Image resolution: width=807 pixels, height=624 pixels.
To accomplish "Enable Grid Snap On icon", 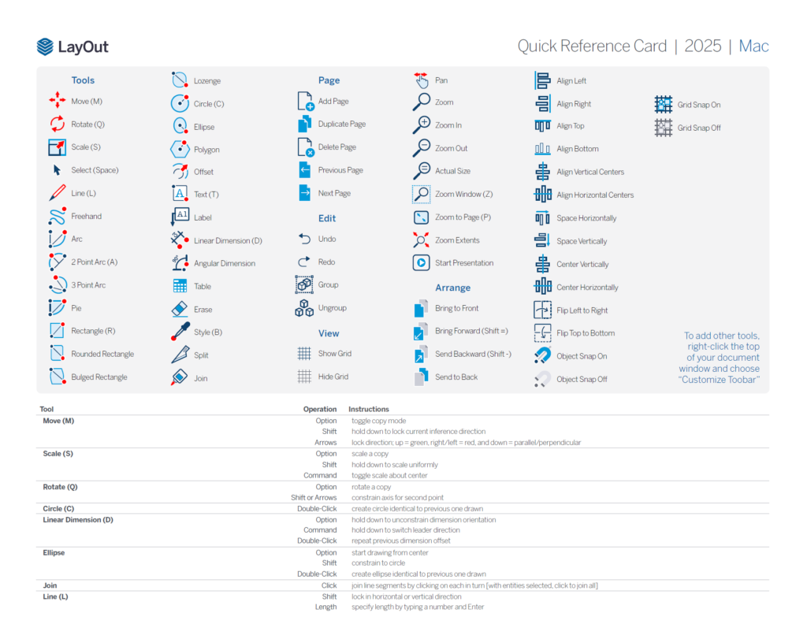I will coord(664,105).
